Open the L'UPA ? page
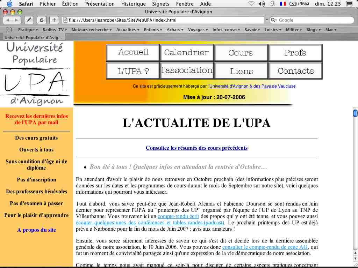Screen dimensions: 358x268 pyautogui.click(x=133, y=71)
